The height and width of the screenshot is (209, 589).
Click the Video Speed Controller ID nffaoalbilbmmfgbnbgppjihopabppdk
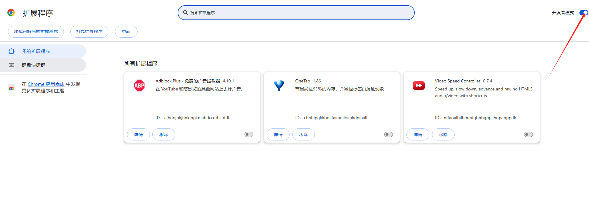[x=480, y=118]
